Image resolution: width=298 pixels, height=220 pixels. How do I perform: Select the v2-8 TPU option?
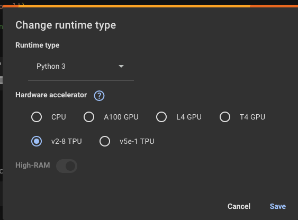(x=37, y=141)
